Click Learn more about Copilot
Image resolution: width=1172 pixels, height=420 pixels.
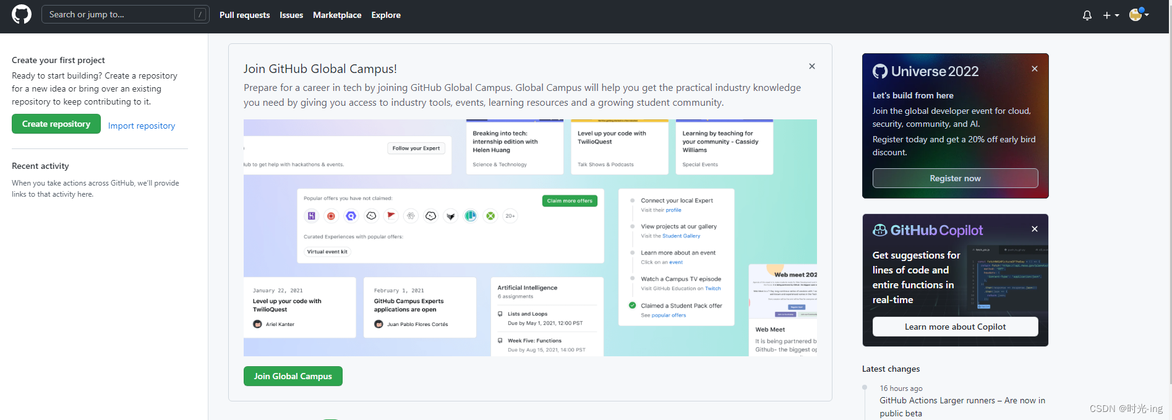click(x=955, y=327)
